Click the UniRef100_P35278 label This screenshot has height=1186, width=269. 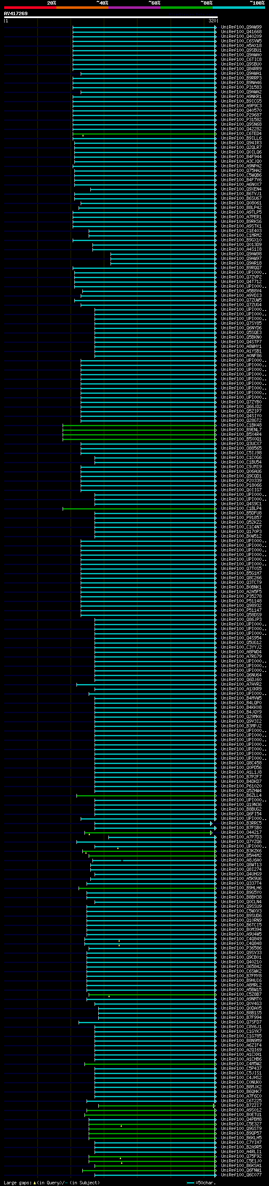(x=241, y=597)
